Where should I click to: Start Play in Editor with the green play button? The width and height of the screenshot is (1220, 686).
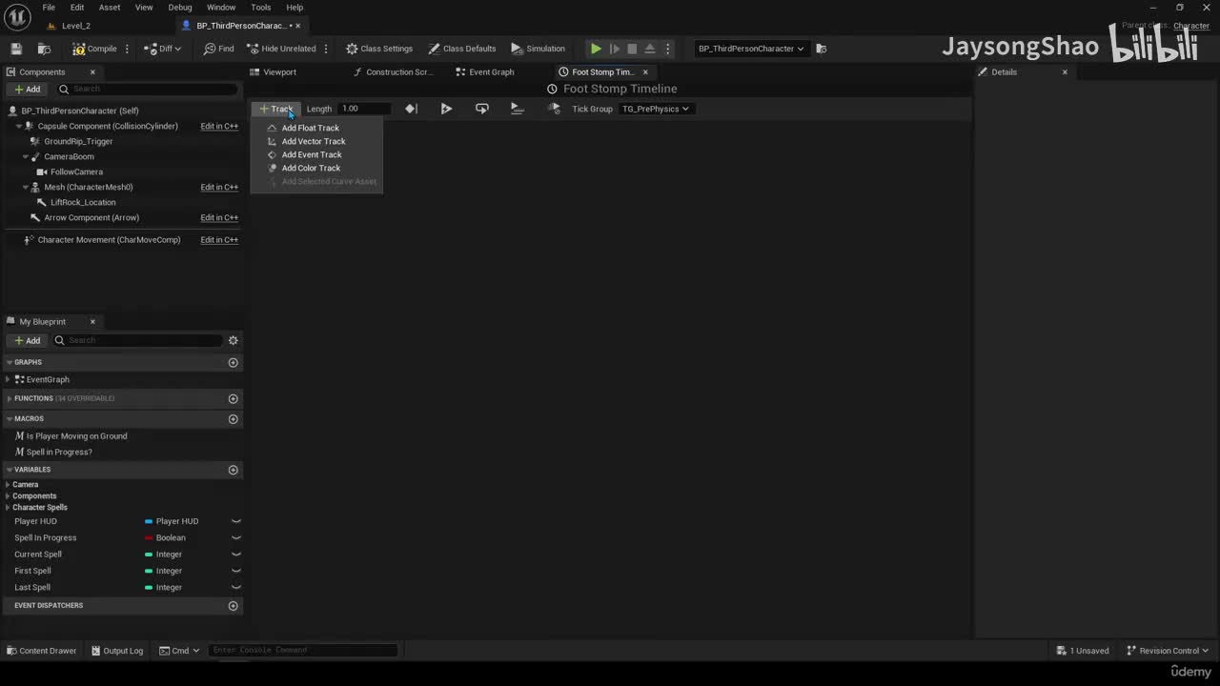coord(596,49)
